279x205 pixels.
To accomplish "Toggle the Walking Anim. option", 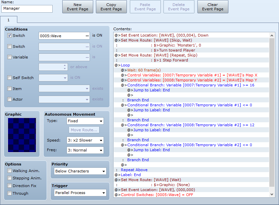I will 10,171.
